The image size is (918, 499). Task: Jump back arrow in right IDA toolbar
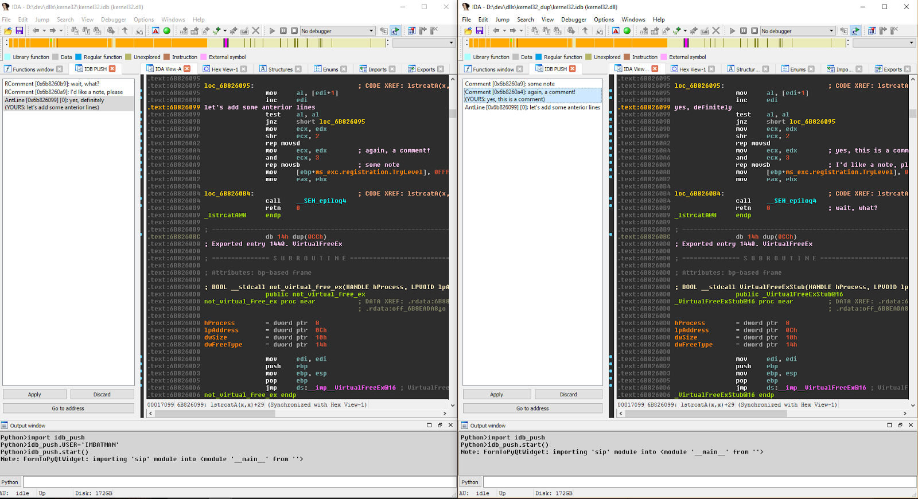496,31
